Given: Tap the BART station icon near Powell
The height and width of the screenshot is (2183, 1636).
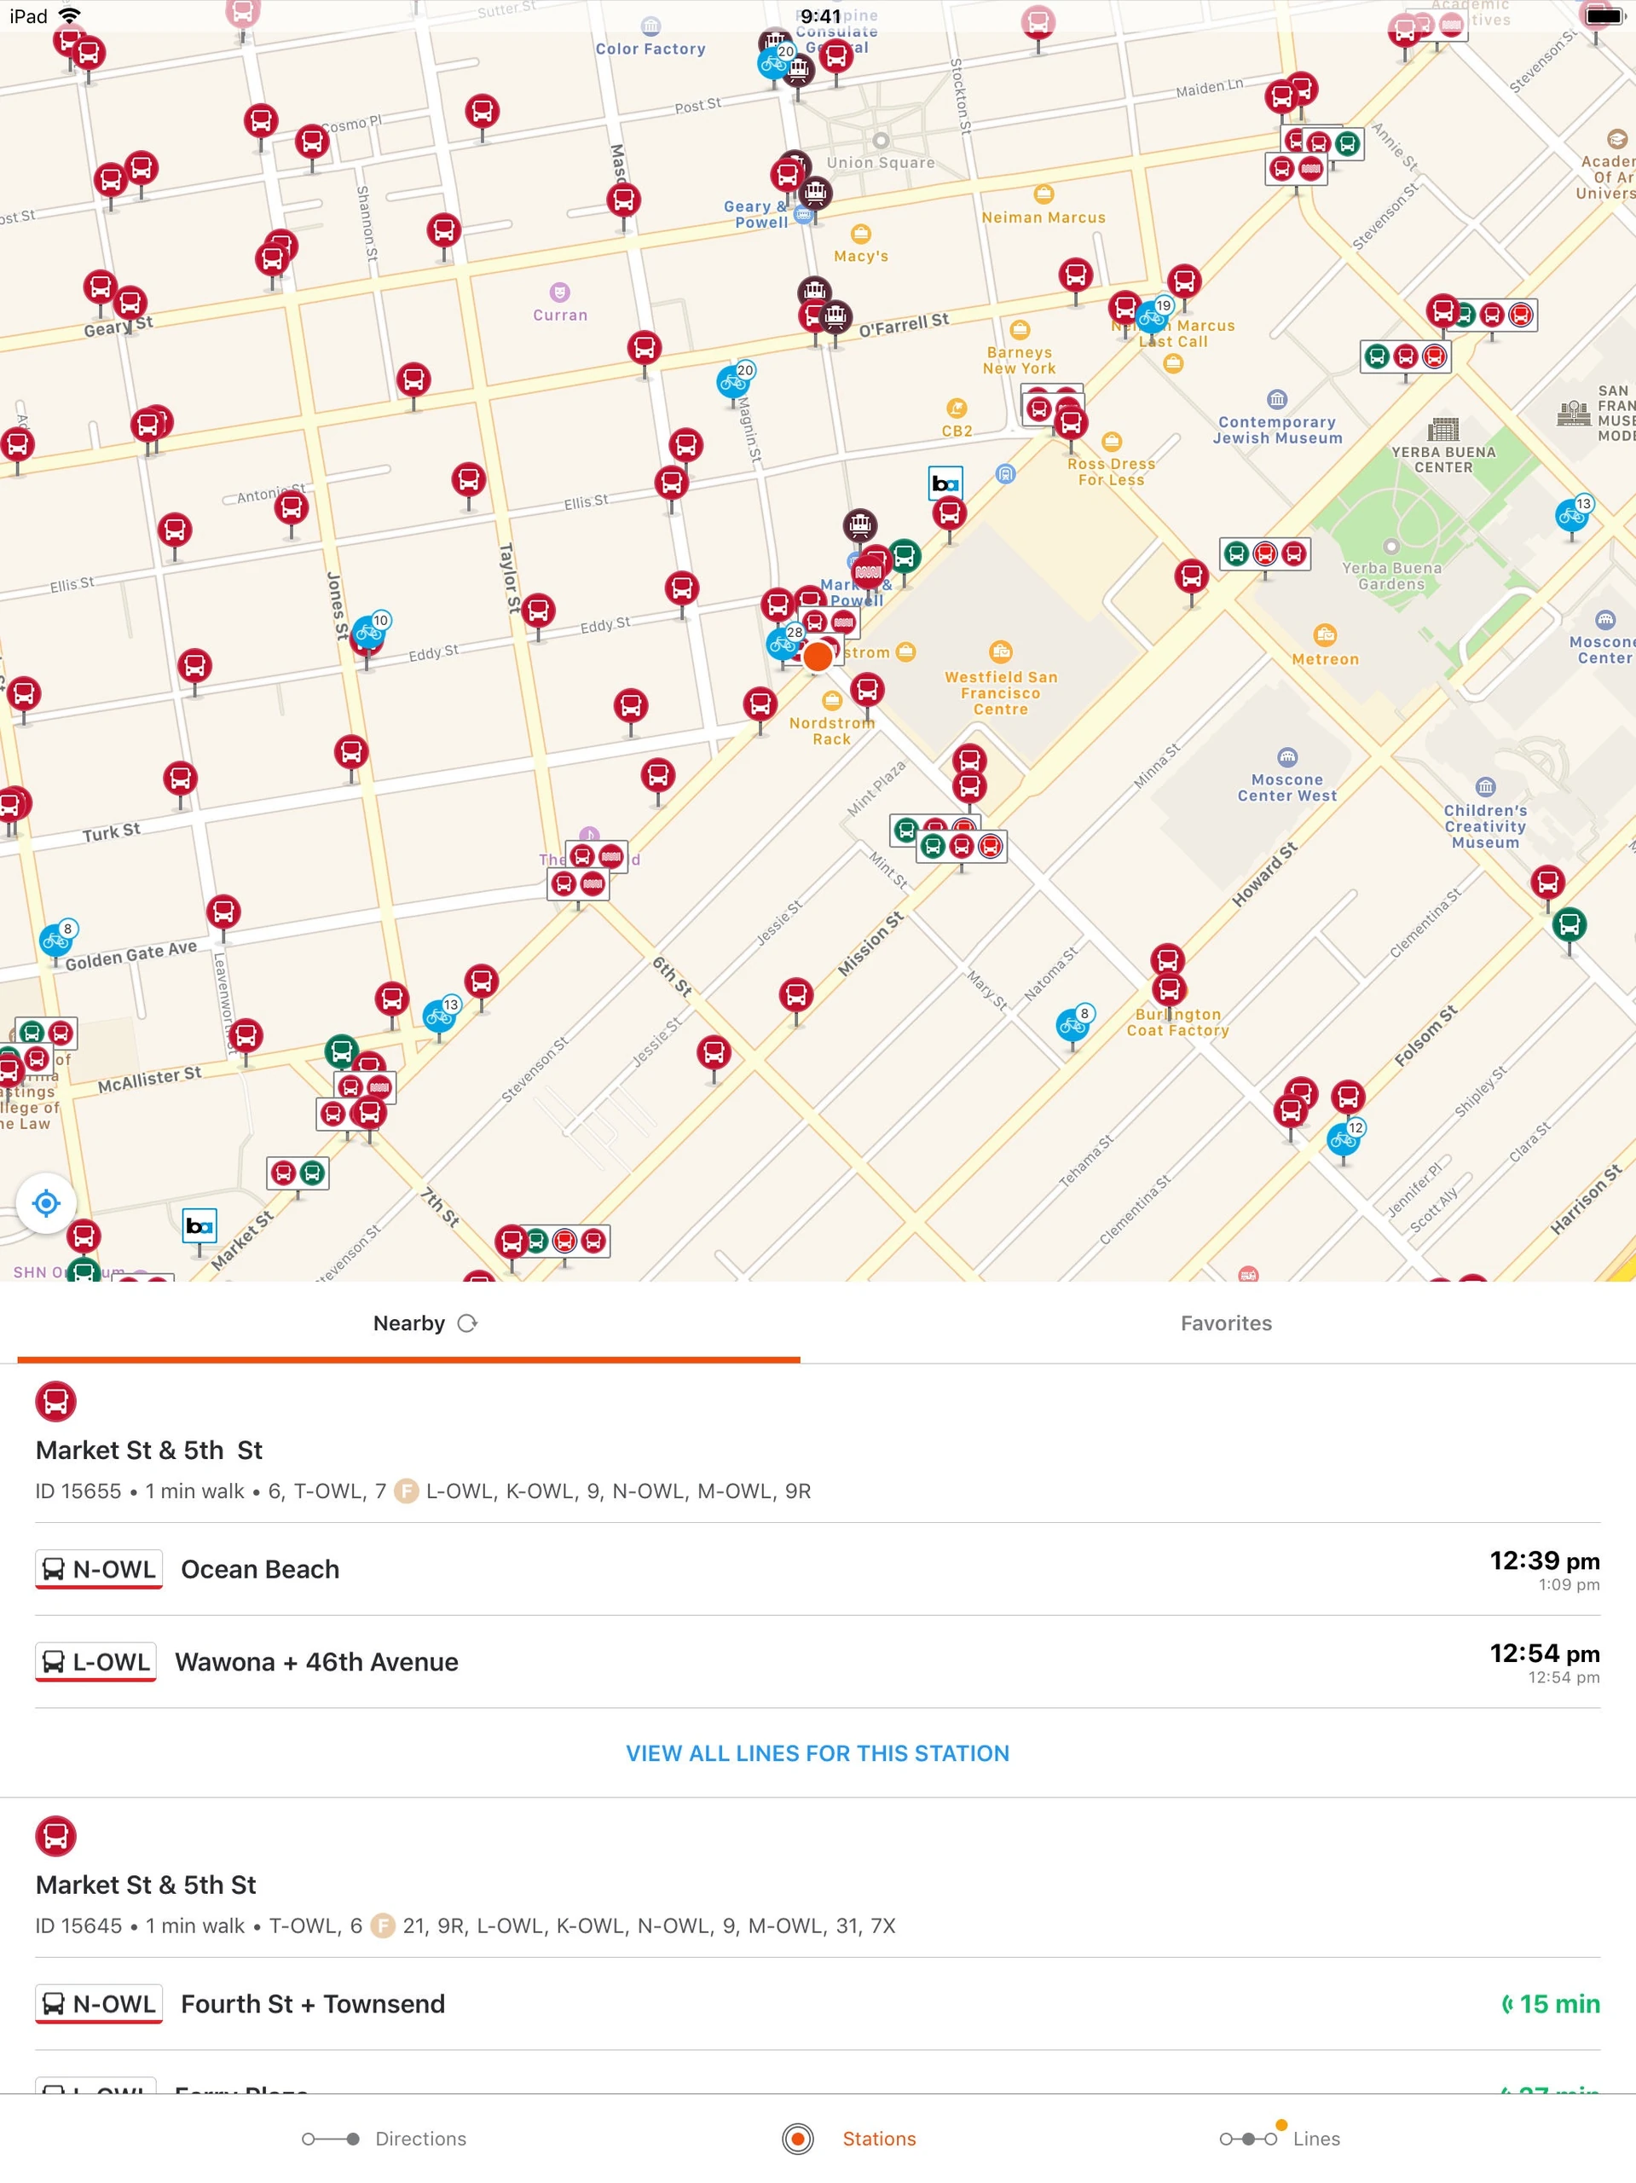Looking at the screenshot, I should 945,483.
